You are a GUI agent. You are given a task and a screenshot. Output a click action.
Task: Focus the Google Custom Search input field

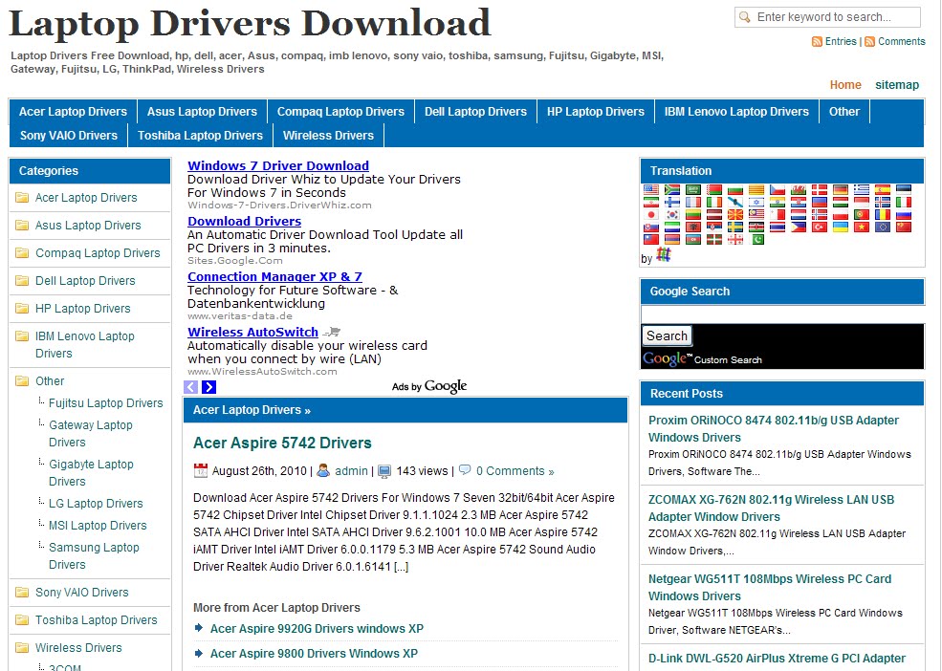[782, 314]
